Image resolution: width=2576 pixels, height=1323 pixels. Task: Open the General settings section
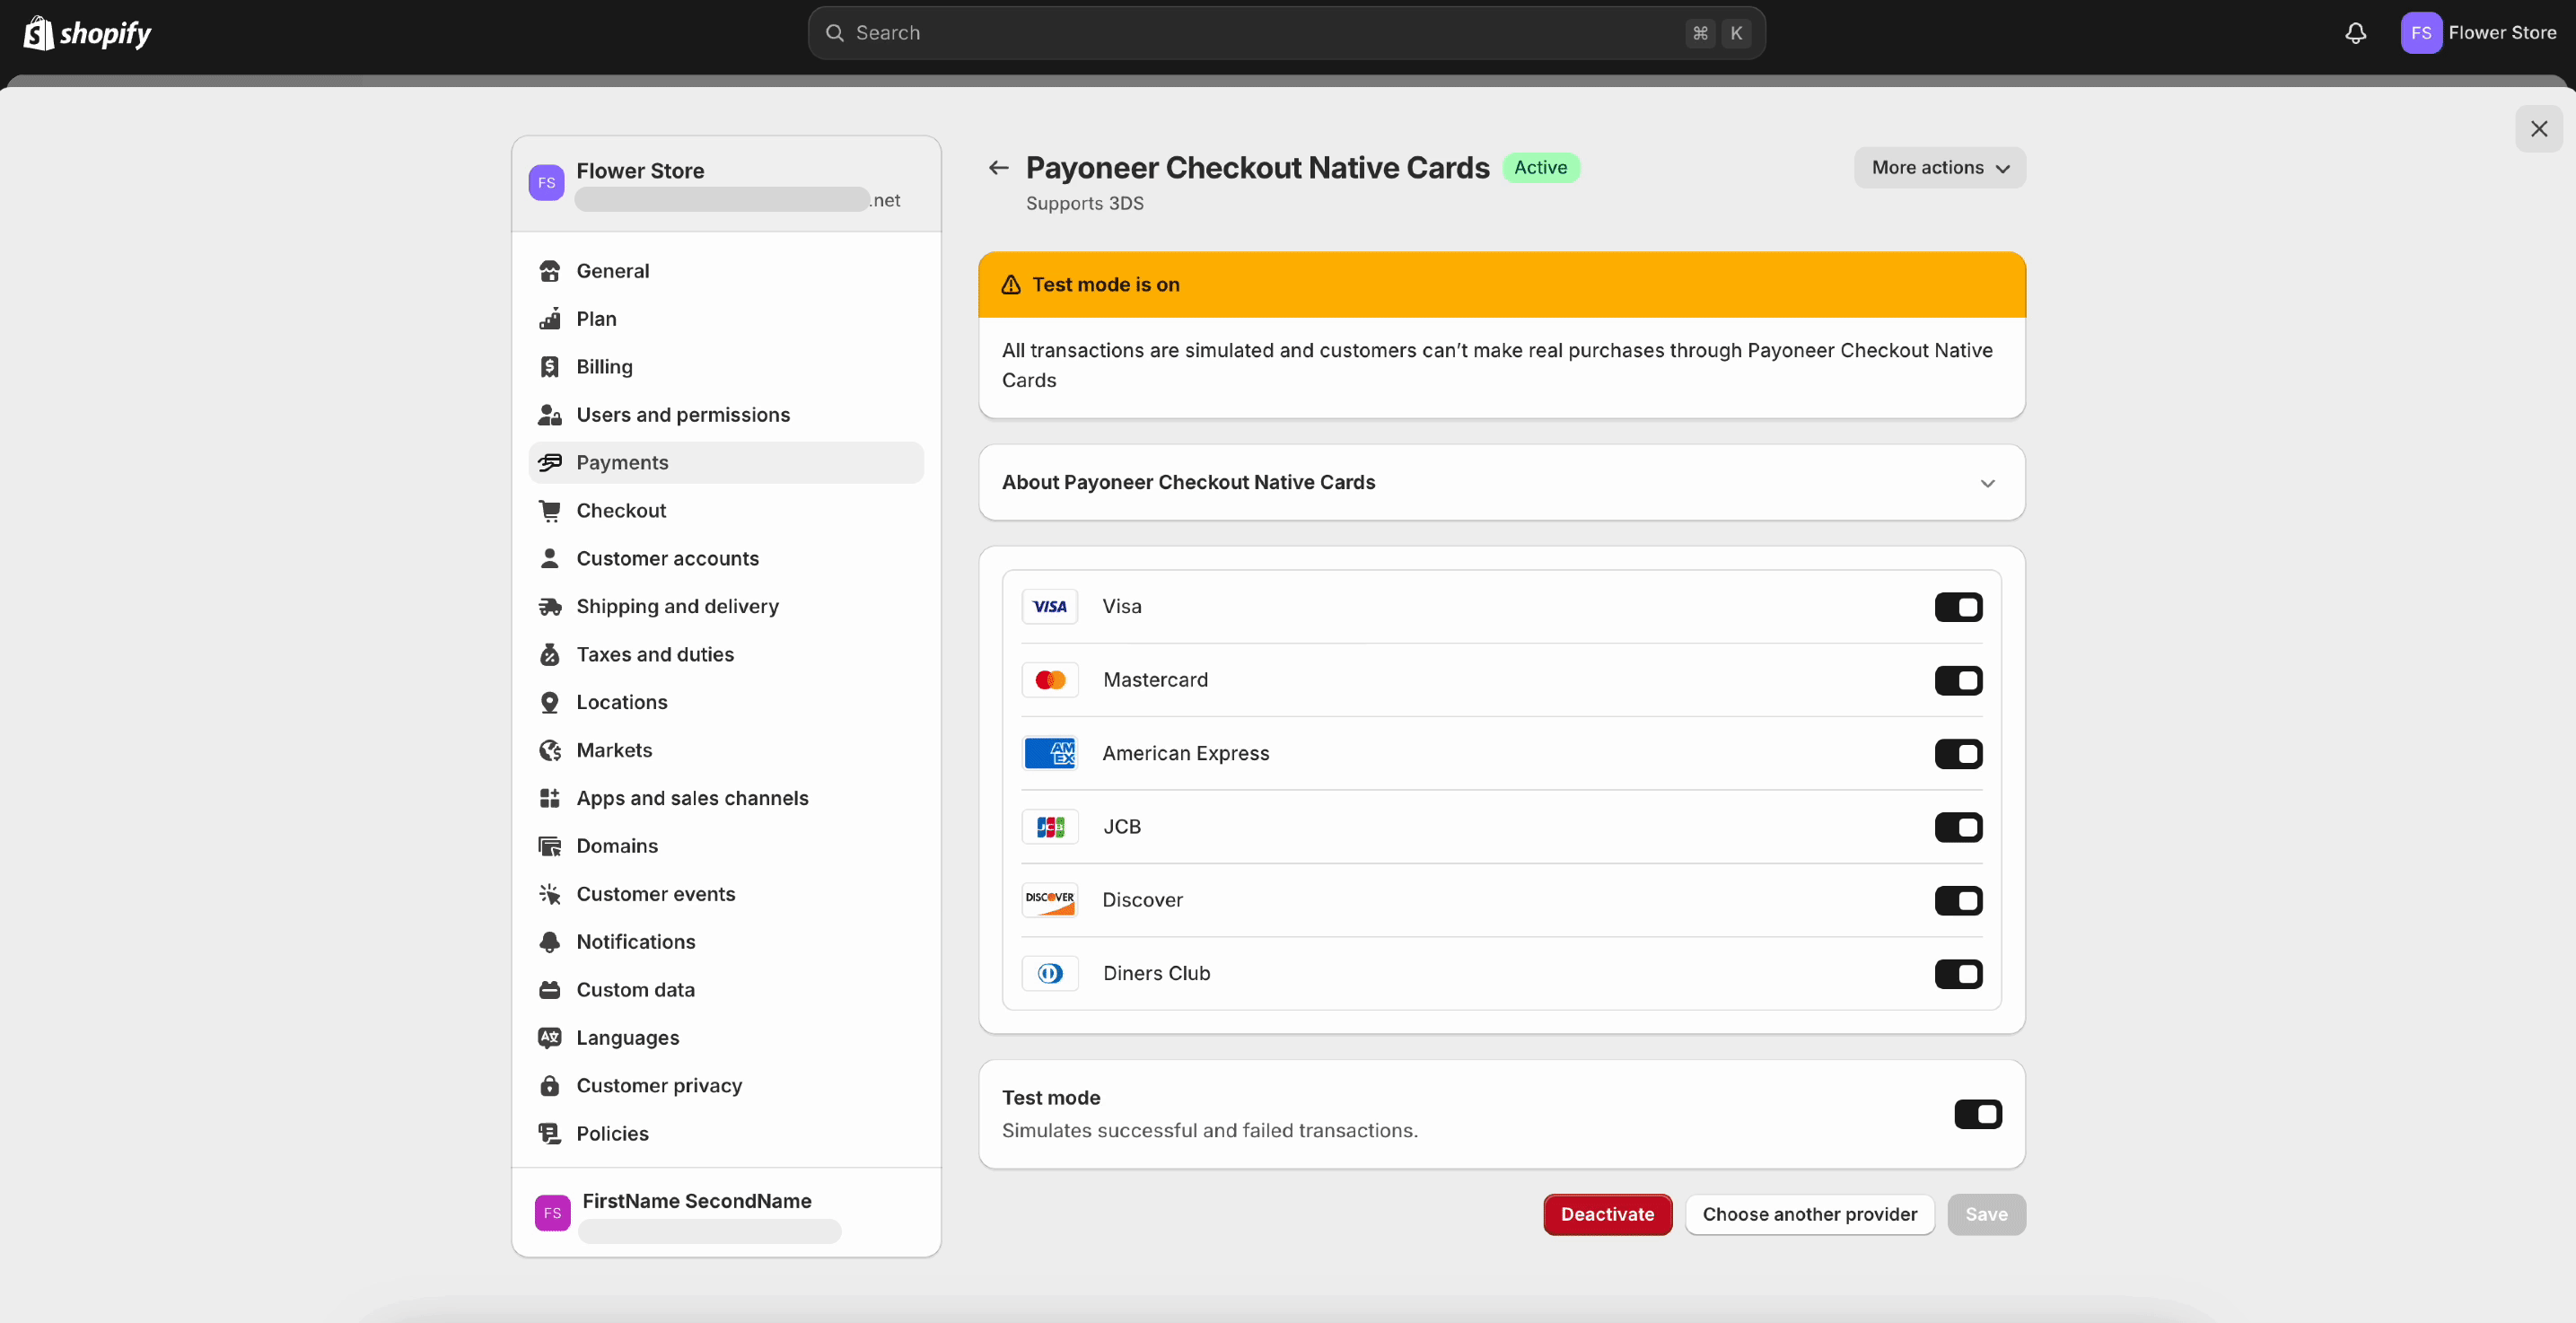613,270
